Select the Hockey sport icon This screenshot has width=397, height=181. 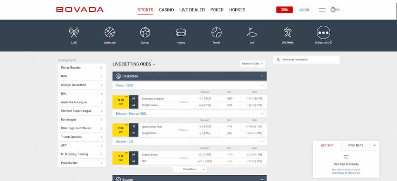tap(181, 32)
